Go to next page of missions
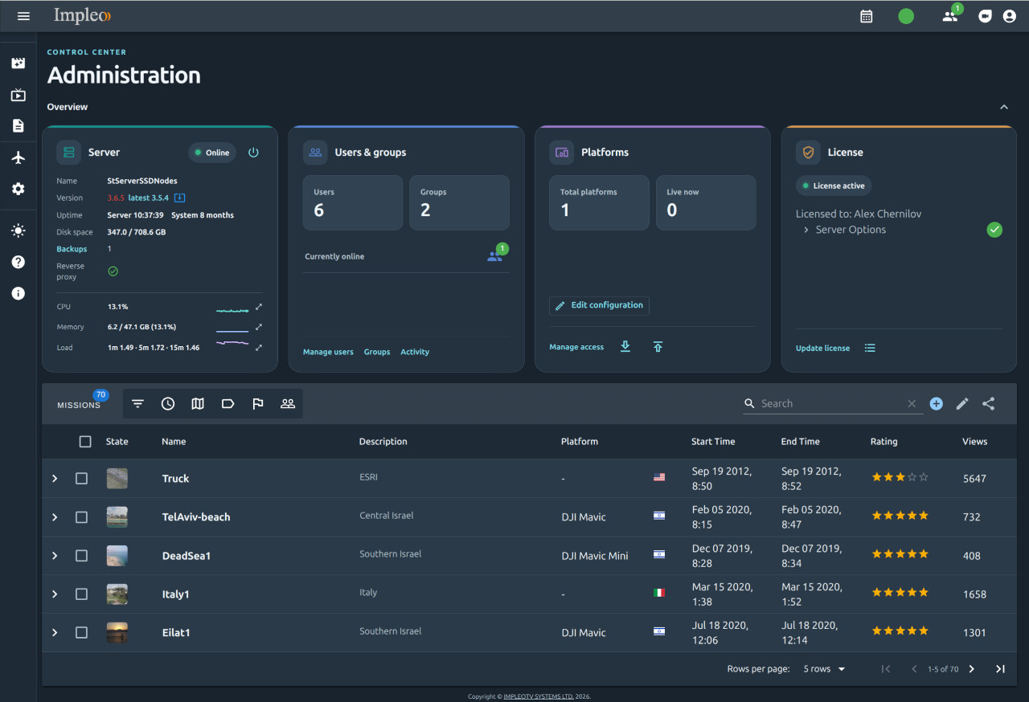The height and width of the screenshot is (702, 1029). (971, 669)
